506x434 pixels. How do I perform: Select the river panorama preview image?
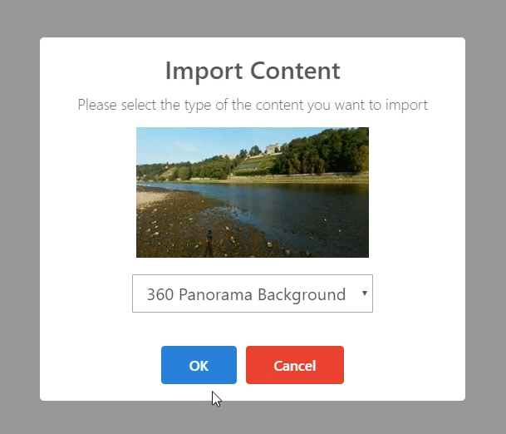(252, 192)
